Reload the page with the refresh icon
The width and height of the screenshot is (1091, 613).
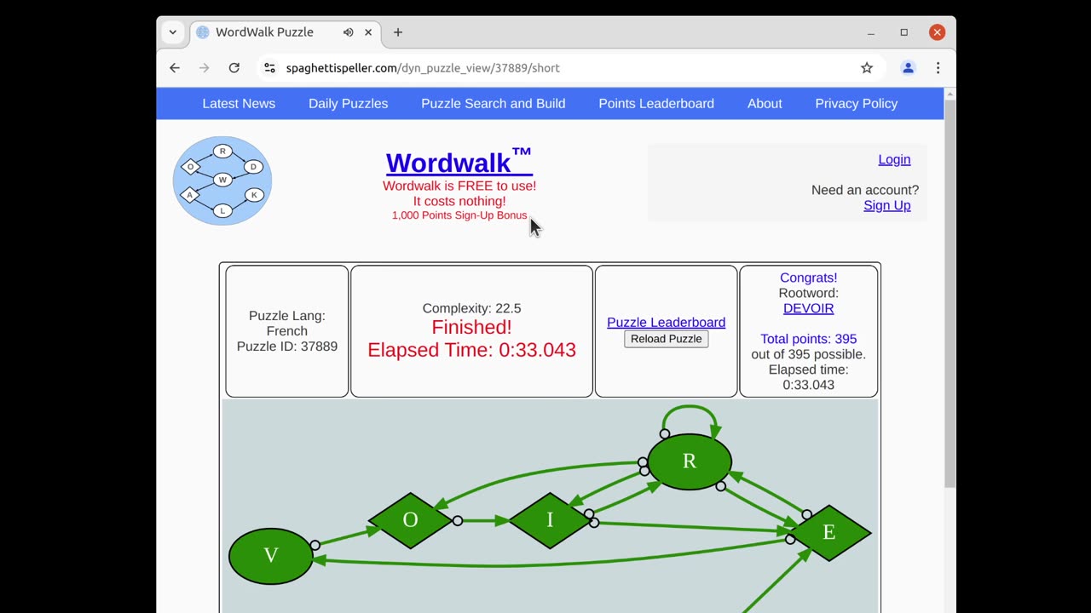click(234, 68)
